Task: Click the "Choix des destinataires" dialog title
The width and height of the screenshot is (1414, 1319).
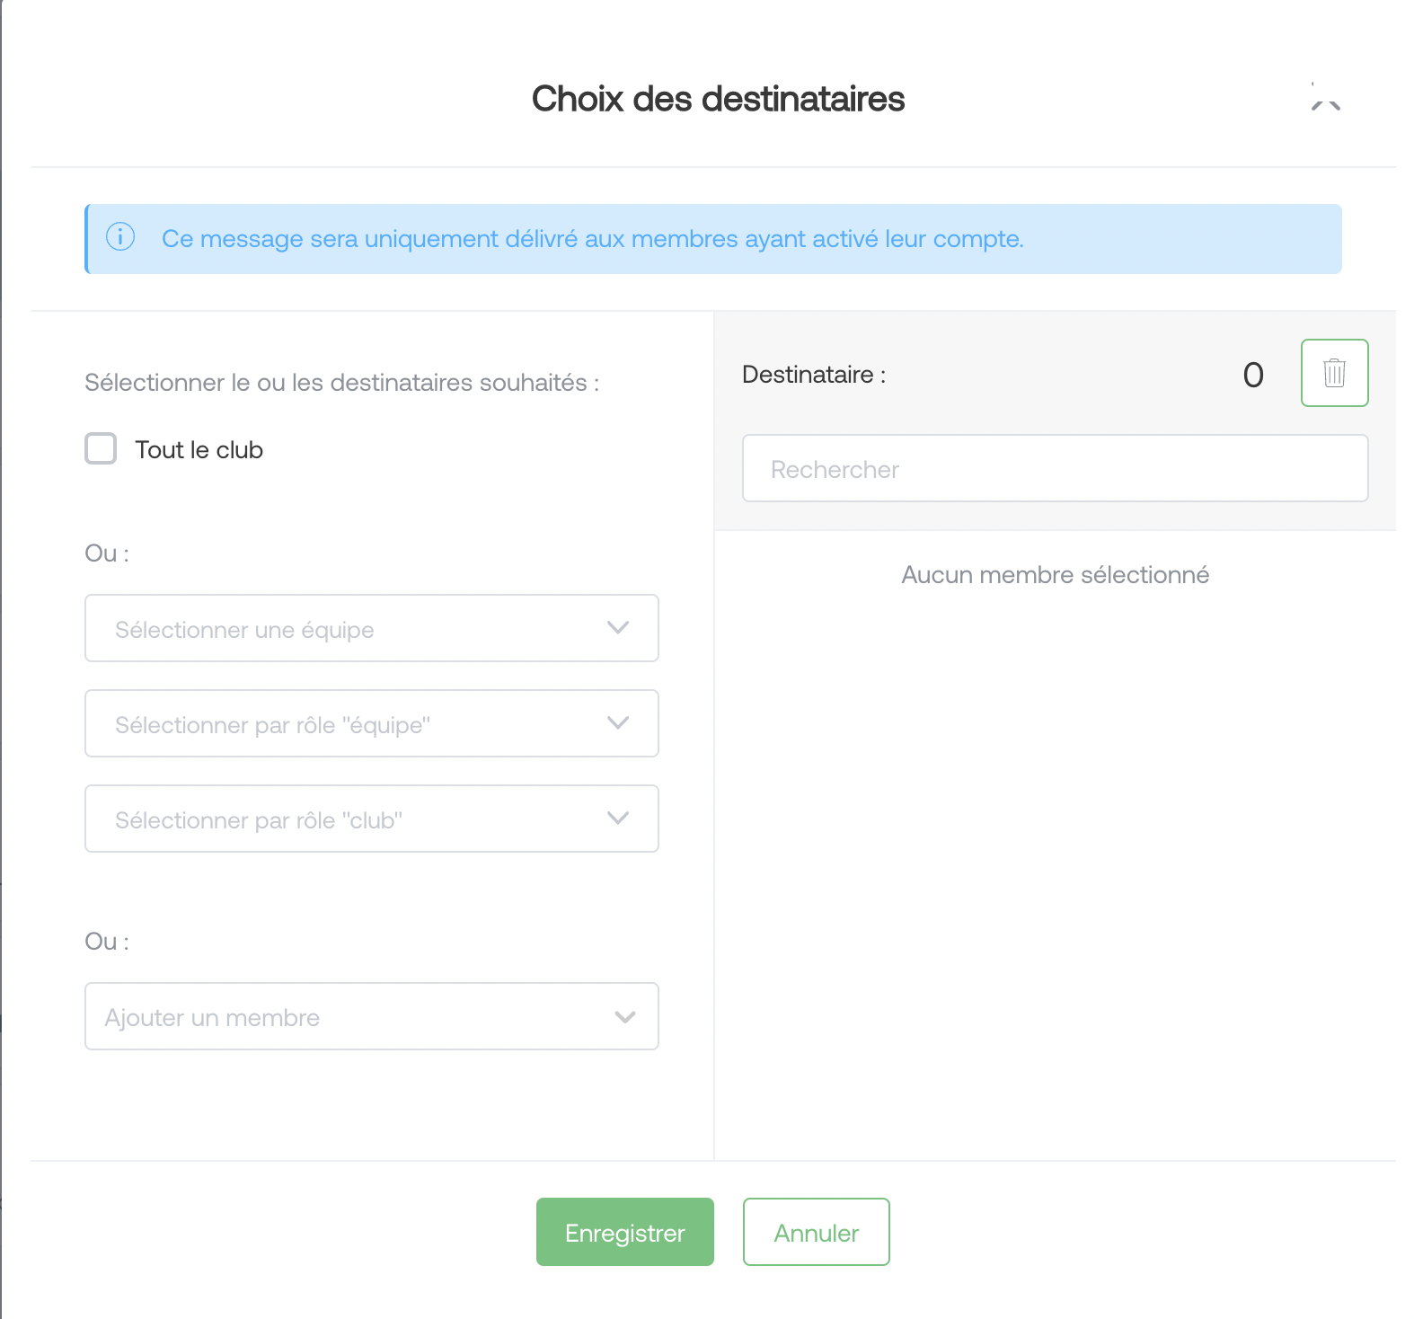Action: [x=718, y=99]
